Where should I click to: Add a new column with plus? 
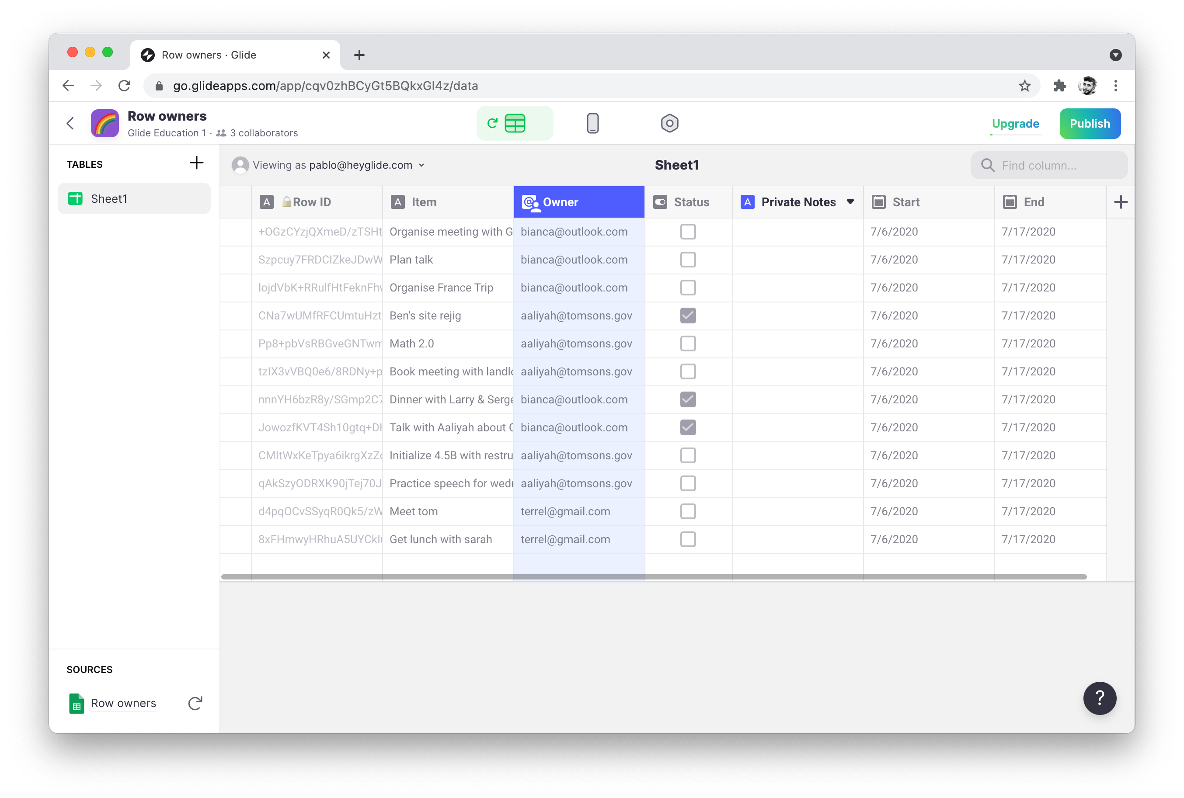tap(1120, 202)
